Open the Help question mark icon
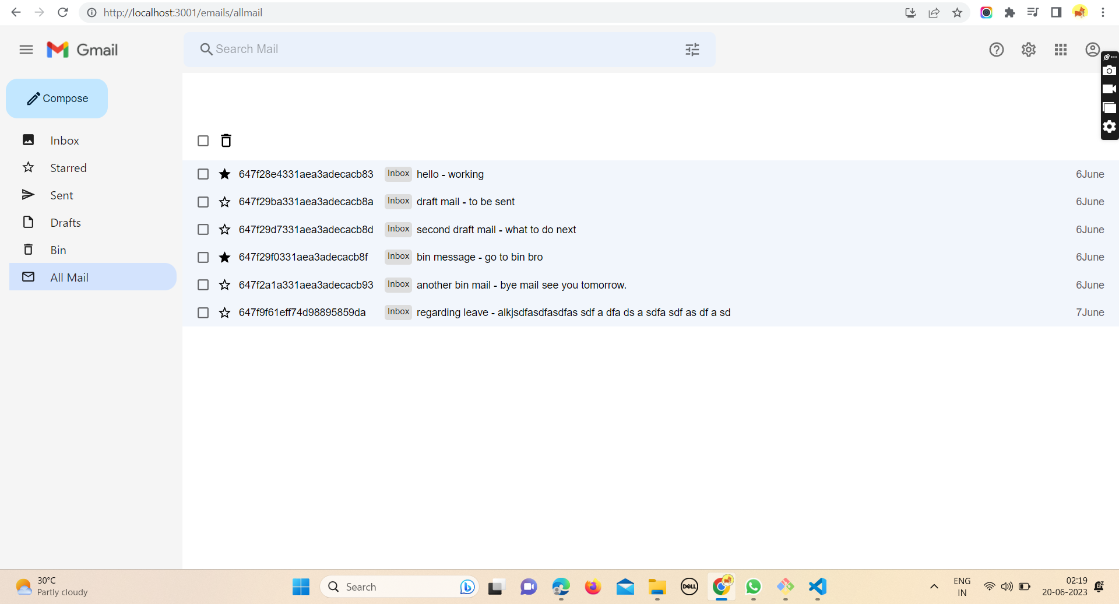The height and width of the screenshot is (604, 1119). point(996,50)
